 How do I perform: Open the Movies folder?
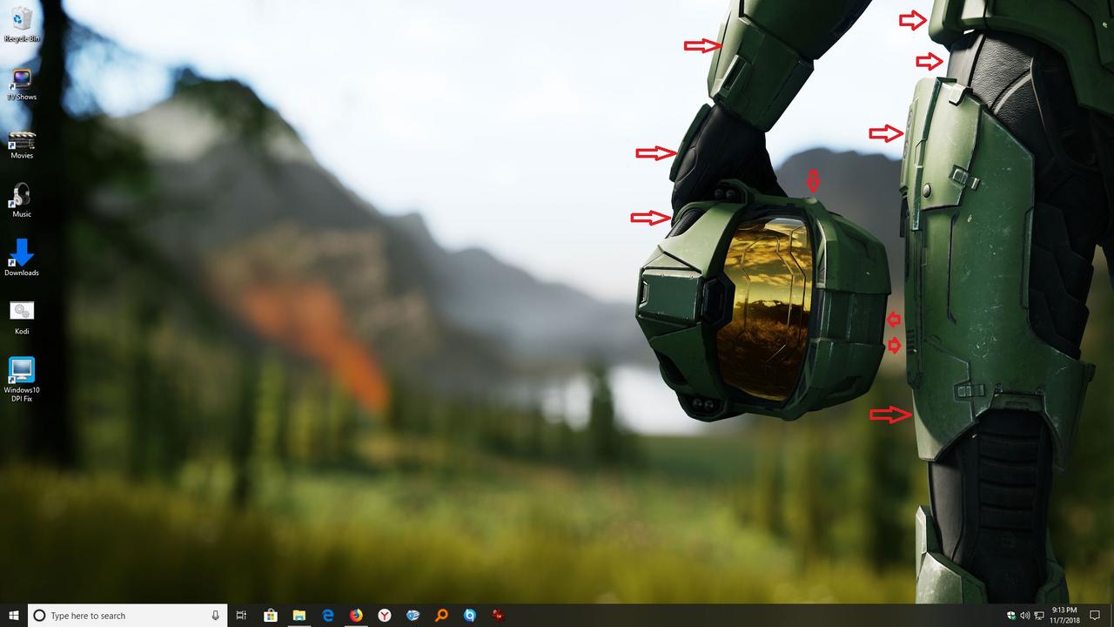point(21,142)
